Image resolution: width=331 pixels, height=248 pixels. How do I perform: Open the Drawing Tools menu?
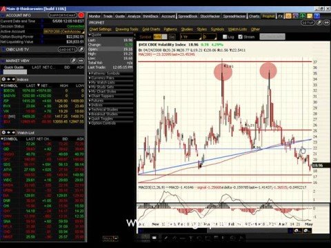(x=127, y=29)
